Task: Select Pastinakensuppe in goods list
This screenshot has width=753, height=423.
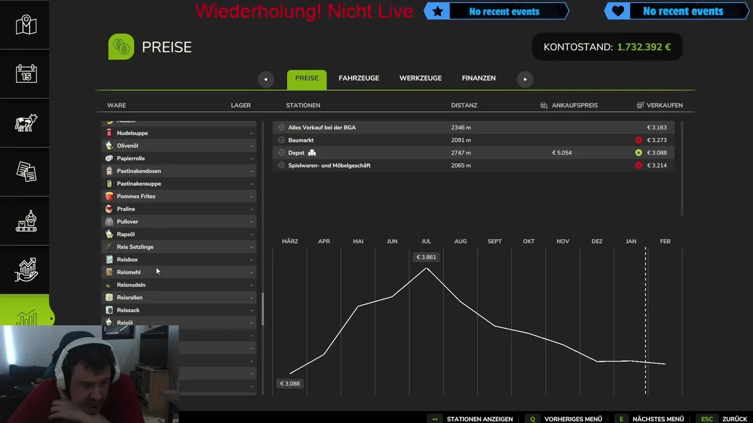Action: click(179, 184)
